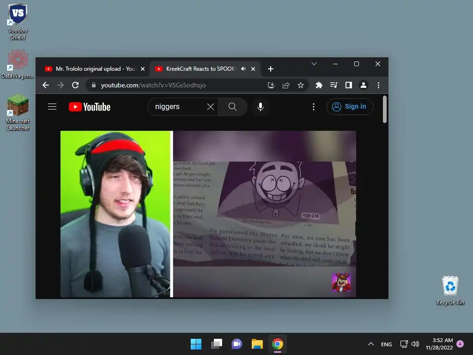Click the channel watermark in video corner

(341, 282)
